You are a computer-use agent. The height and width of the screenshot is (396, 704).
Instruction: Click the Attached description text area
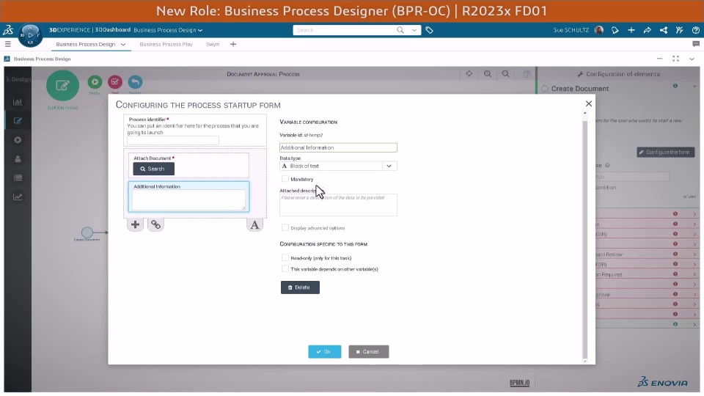click(x=338, y=205)
